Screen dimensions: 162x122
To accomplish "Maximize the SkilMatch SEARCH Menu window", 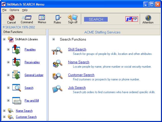I will [152, 4].
